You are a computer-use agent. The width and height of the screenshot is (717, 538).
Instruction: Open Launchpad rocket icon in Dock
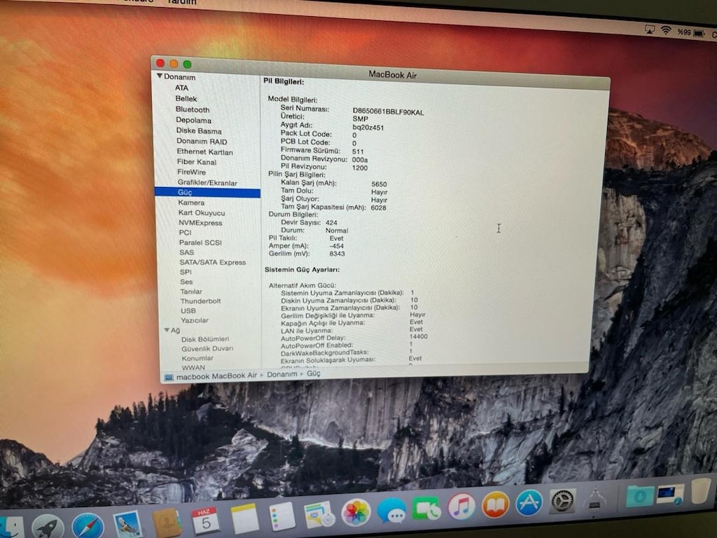pos(48,527)
